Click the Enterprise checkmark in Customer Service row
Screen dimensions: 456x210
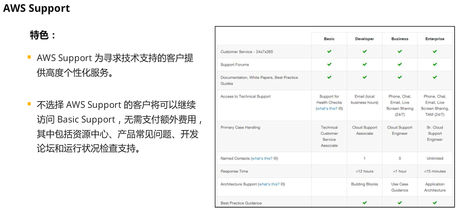pyautogui.click(x=435, y=52)
